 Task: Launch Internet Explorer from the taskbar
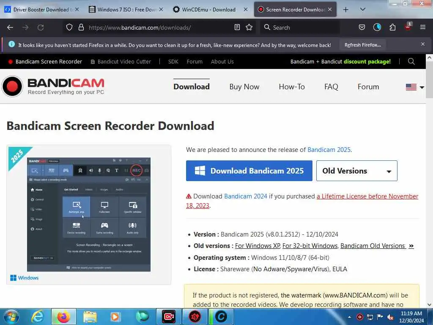click(x=38, y=317)
